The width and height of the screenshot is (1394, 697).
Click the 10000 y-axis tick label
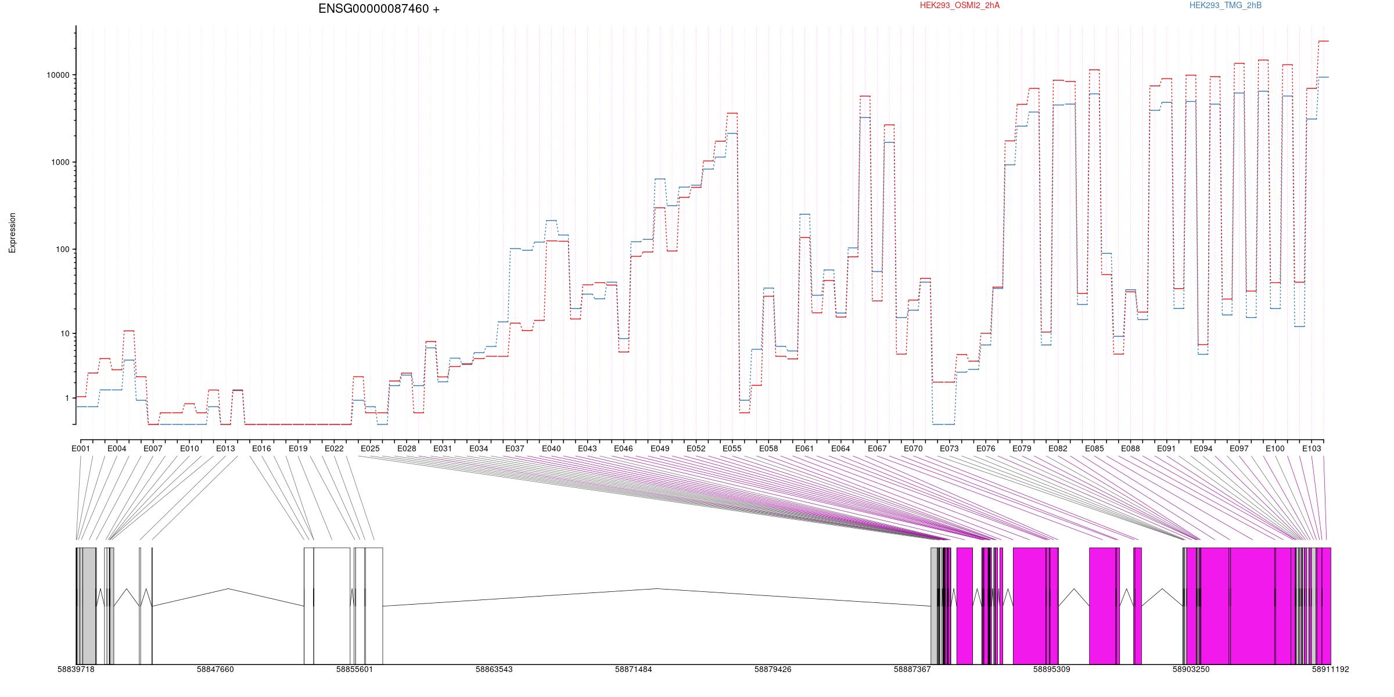pos(58,76)
